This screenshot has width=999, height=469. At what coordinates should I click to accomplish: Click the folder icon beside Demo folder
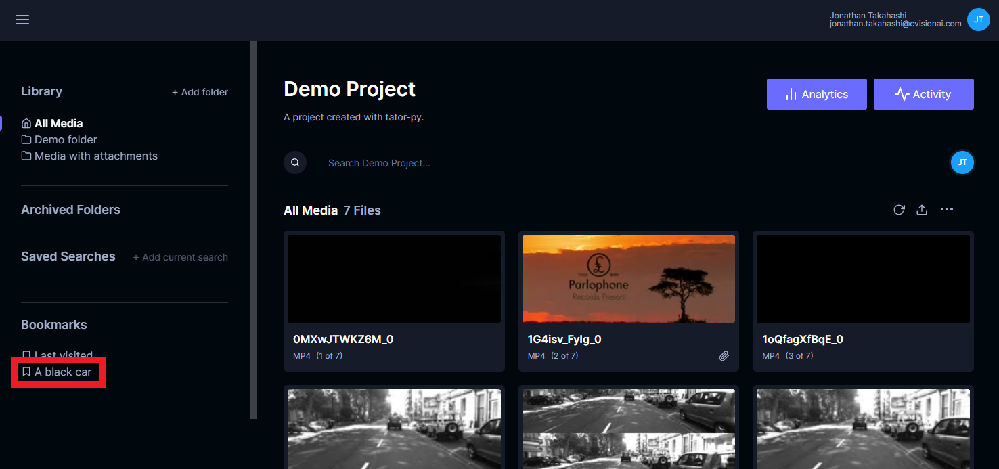click(x=26, y=139)
